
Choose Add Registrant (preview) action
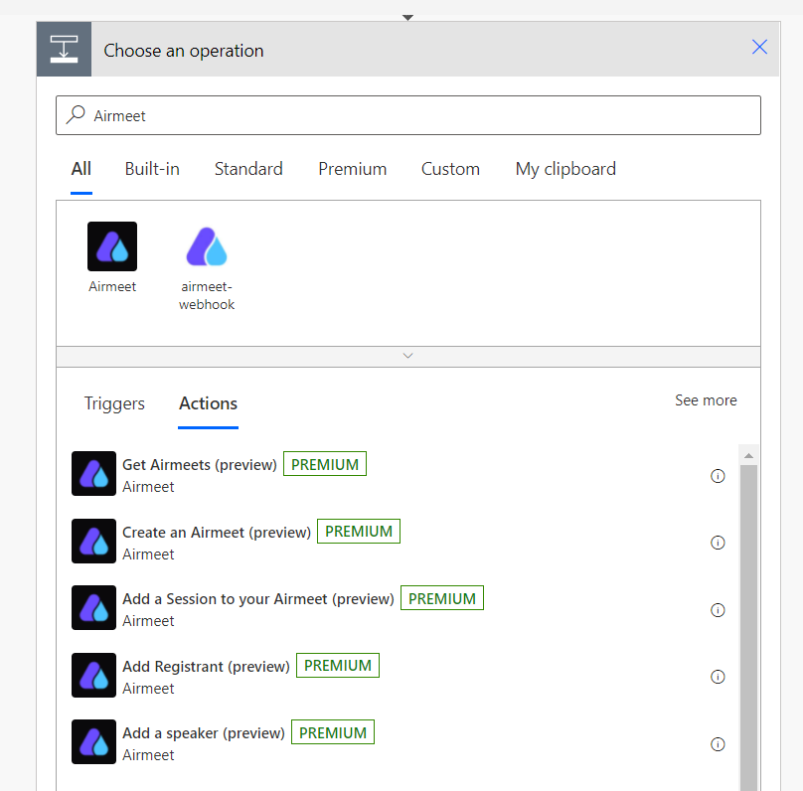point(206,666)
